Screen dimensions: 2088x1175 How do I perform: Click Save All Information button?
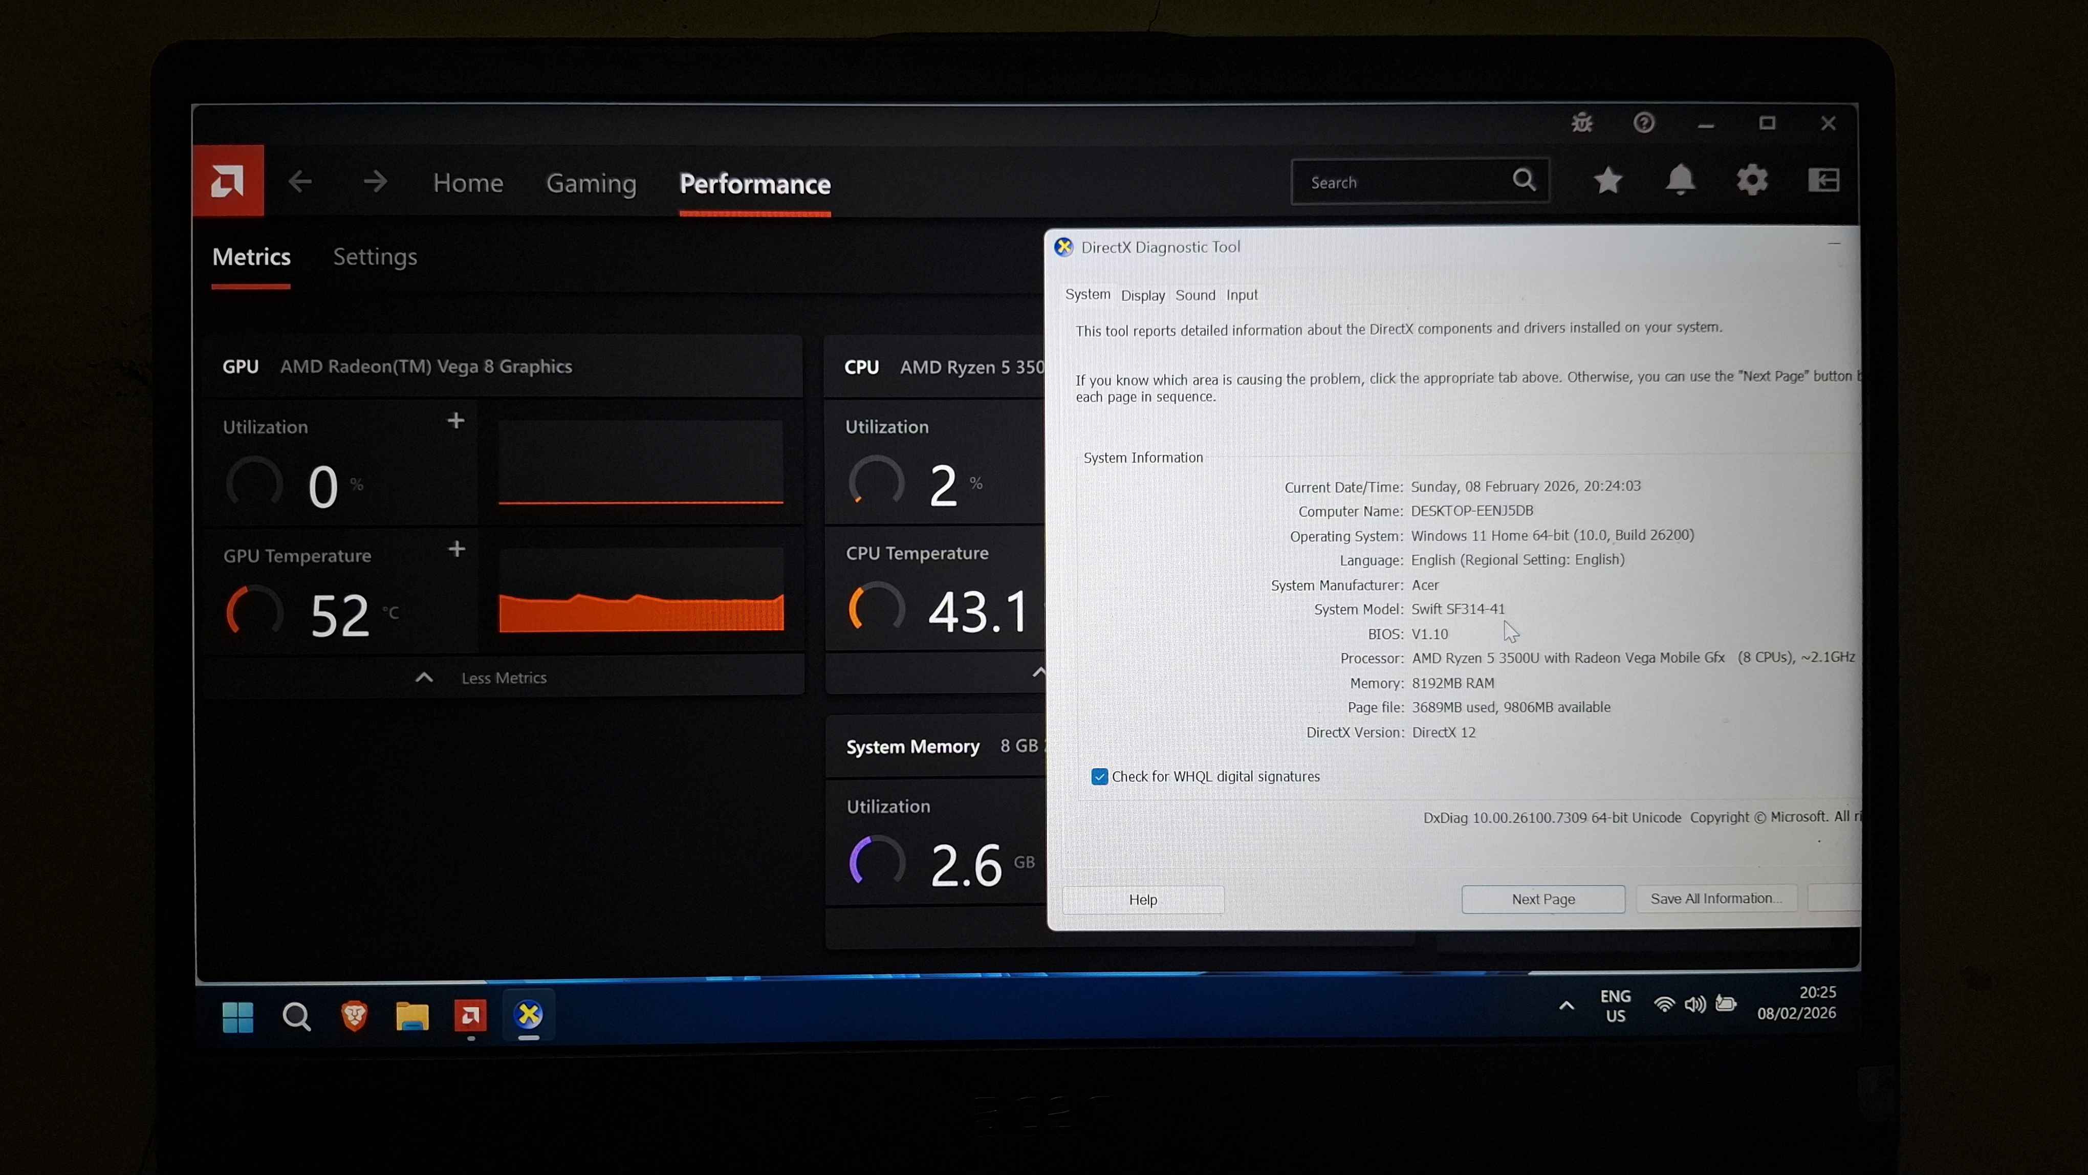click(1716, 898)
